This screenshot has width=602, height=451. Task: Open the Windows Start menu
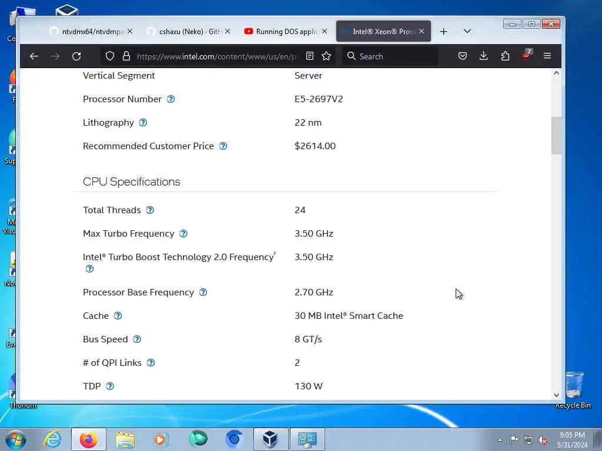pyautogui.click(x=16, y=439)
